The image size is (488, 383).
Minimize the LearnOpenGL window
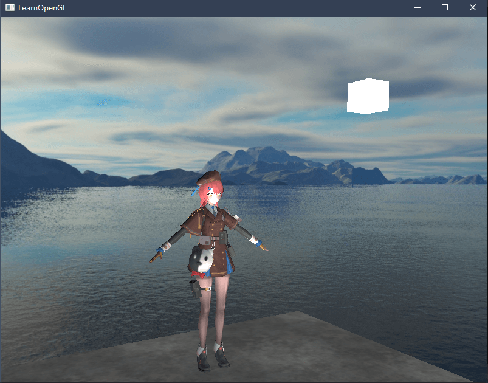point(418,7)
